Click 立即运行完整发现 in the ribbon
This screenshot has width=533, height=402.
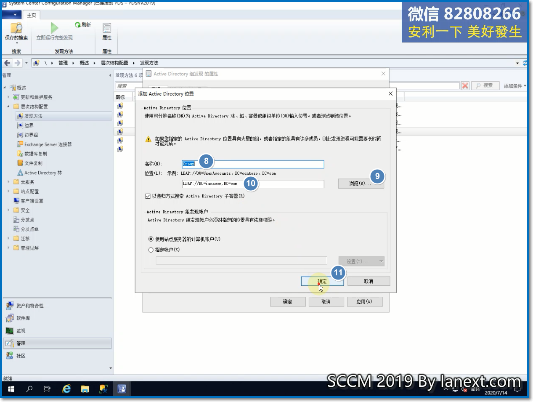pyautogui.click(x=54, y=32)
